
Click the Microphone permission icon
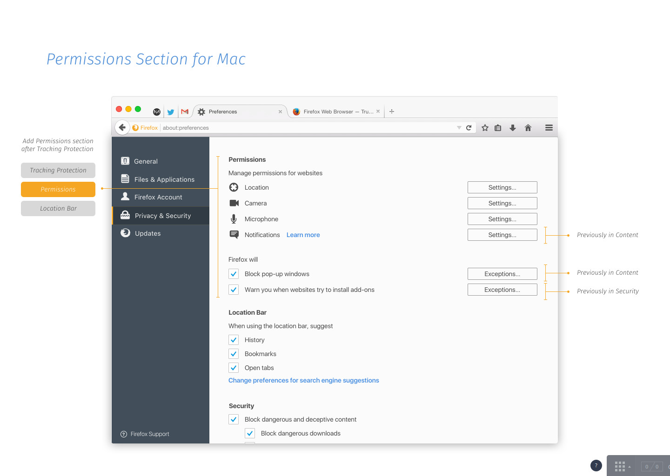tap(234, 219)
